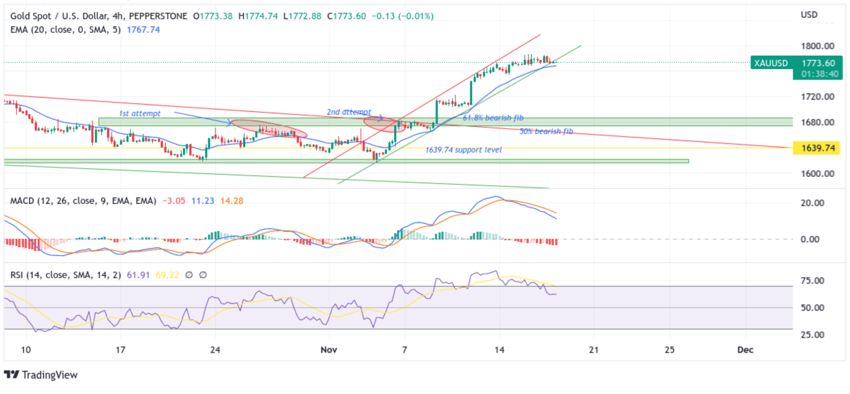Viewport: 850px width, 394px height.
Task: Click the 1800.00 price axis label
Action: point(817,46)
